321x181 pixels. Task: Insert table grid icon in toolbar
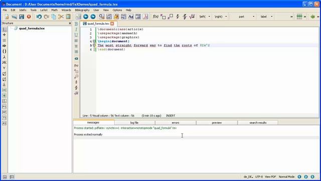click(x=299, y=17)
